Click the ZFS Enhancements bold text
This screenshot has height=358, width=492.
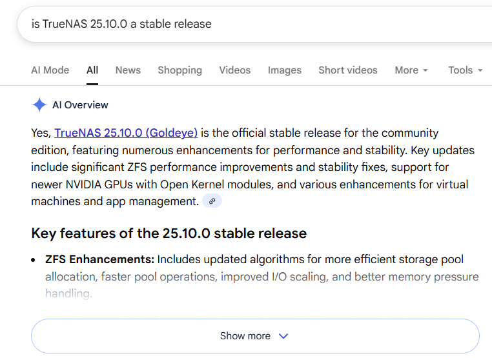[x=99, y=260]
